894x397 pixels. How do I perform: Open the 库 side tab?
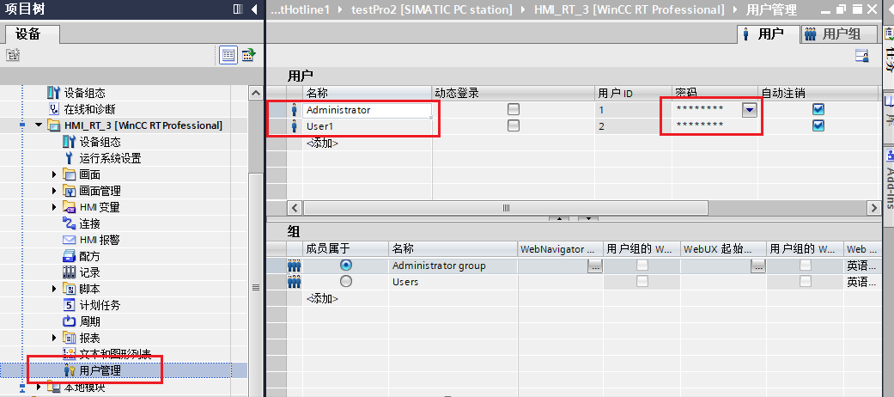(x=888, y=113)
